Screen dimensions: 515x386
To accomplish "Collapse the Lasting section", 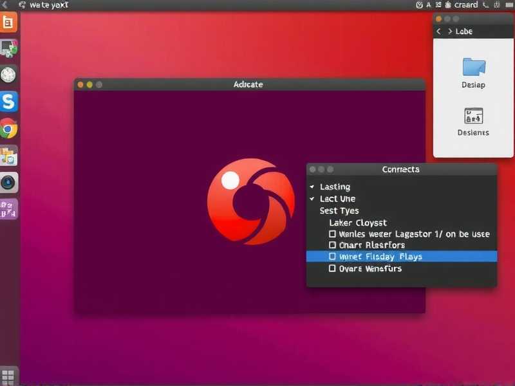I will click(x=312, y=187).
